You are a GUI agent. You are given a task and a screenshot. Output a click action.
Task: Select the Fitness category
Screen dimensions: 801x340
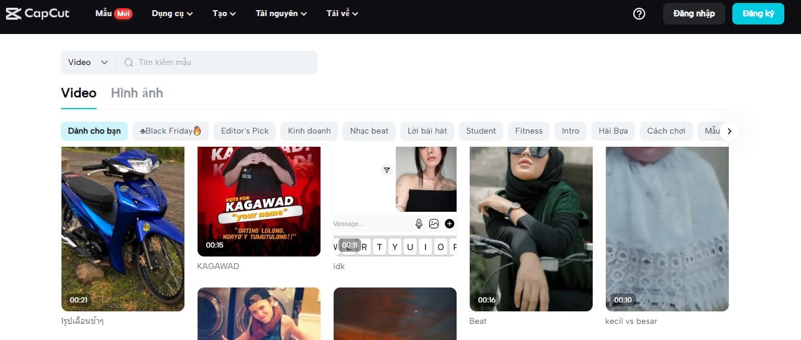529,131
